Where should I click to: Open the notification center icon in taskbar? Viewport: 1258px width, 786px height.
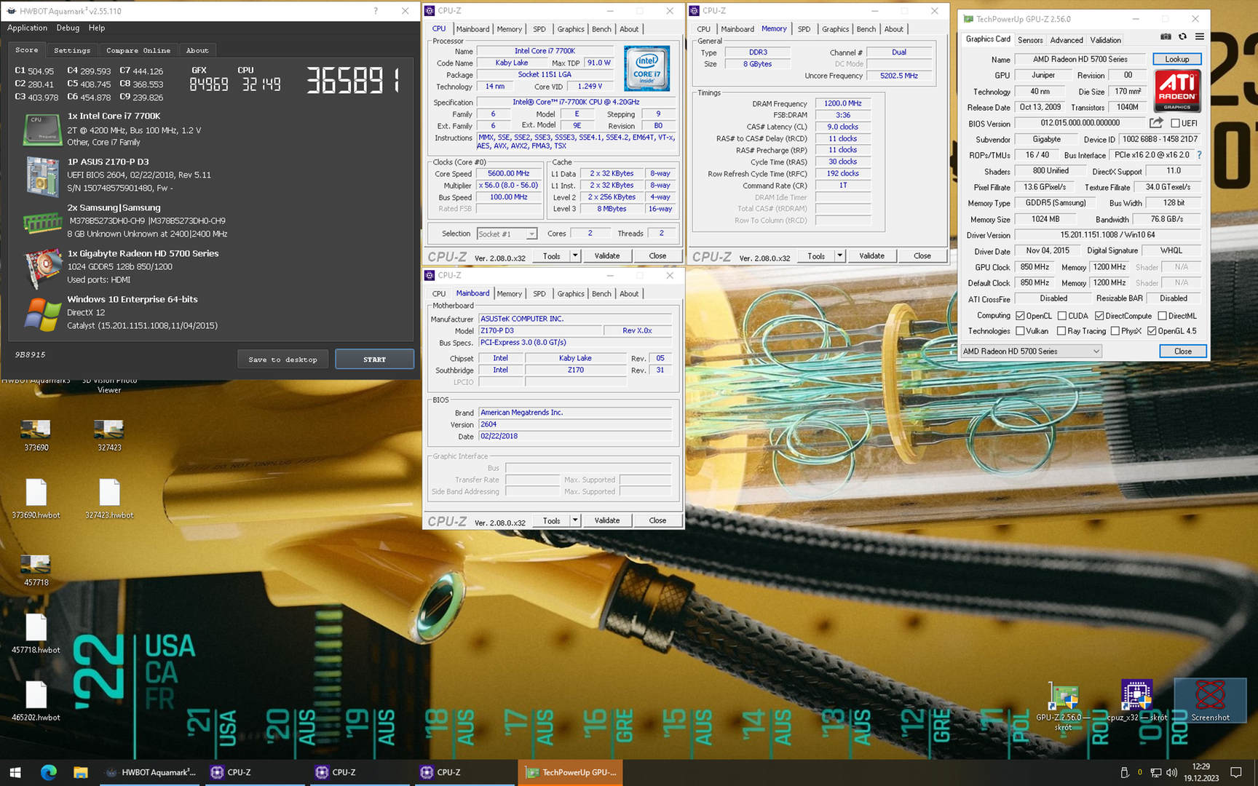tap(1235, 772)
